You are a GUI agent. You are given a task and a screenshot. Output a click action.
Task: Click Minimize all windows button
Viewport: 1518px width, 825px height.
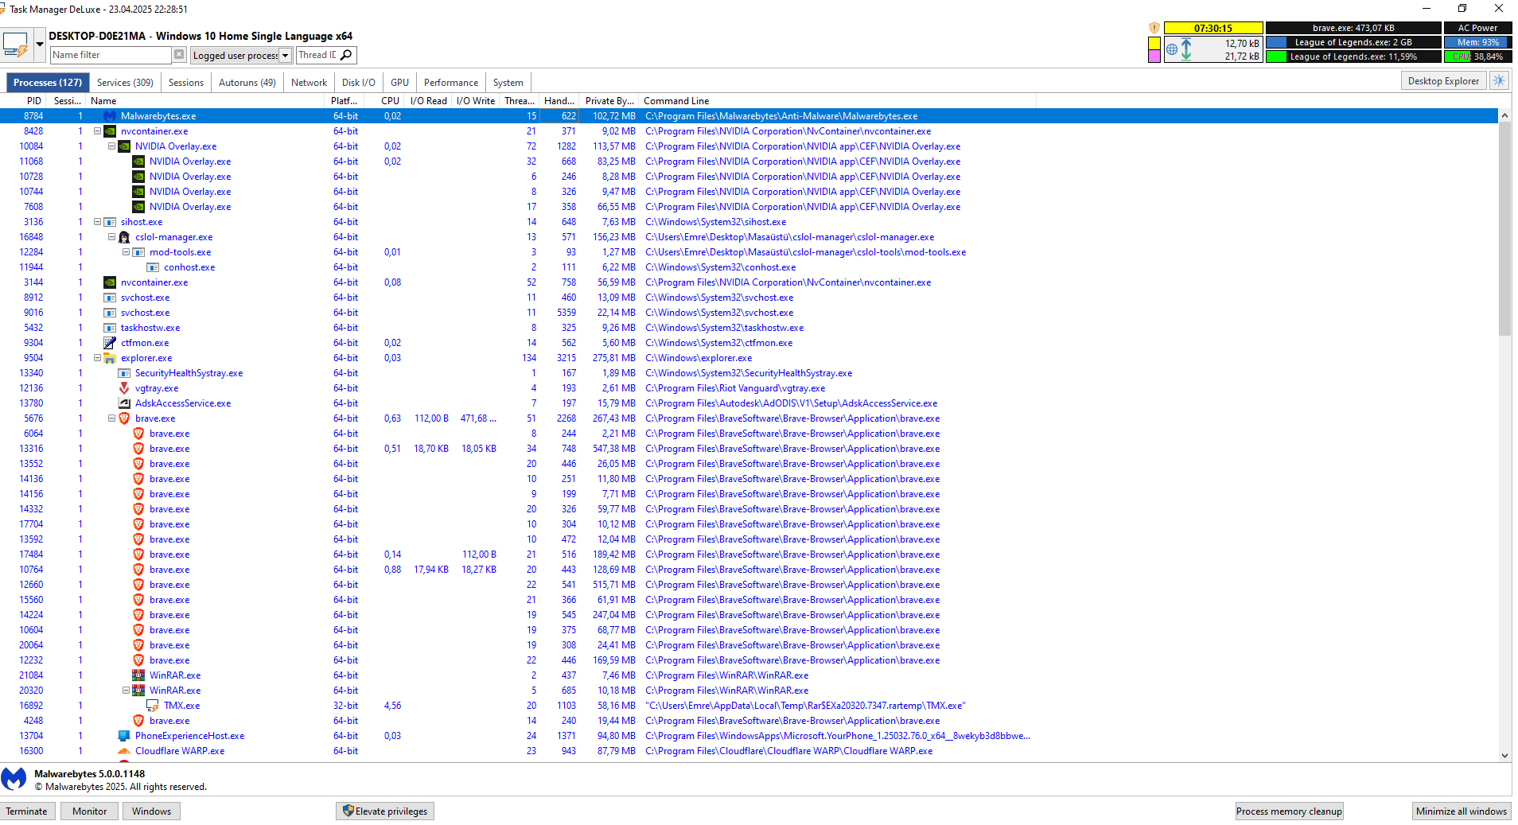click(x=1462, y=811)
